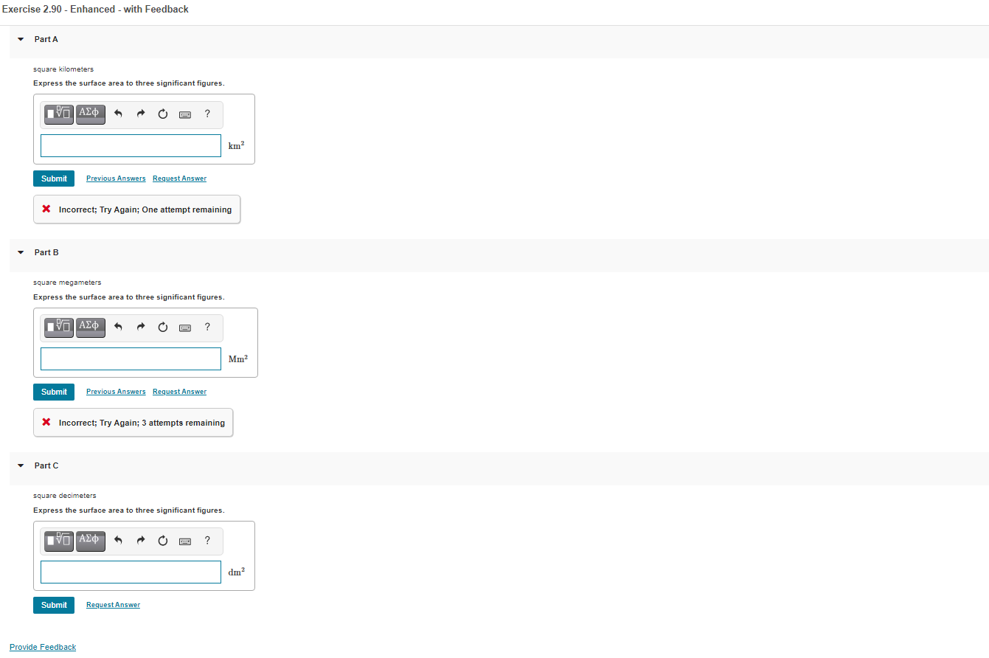Viewport: 989px width, 658px height.
Task: Select the '3 attempts remaining' incorrect message
Action: (133, 423)
